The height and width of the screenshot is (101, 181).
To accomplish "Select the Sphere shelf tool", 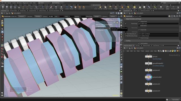I will pyautogui.click(x=7, y=8).
